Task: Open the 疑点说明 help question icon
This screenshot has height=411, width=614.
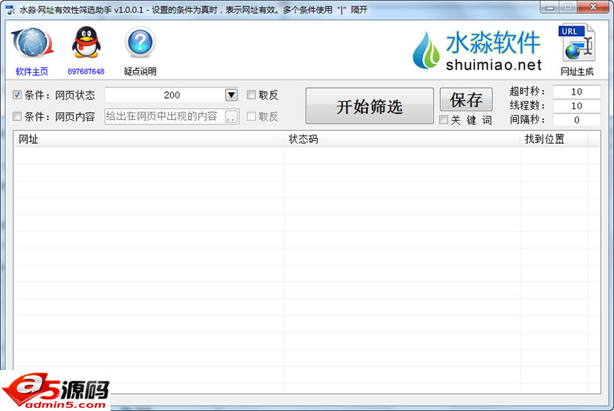Action: (x=140, y=42)
